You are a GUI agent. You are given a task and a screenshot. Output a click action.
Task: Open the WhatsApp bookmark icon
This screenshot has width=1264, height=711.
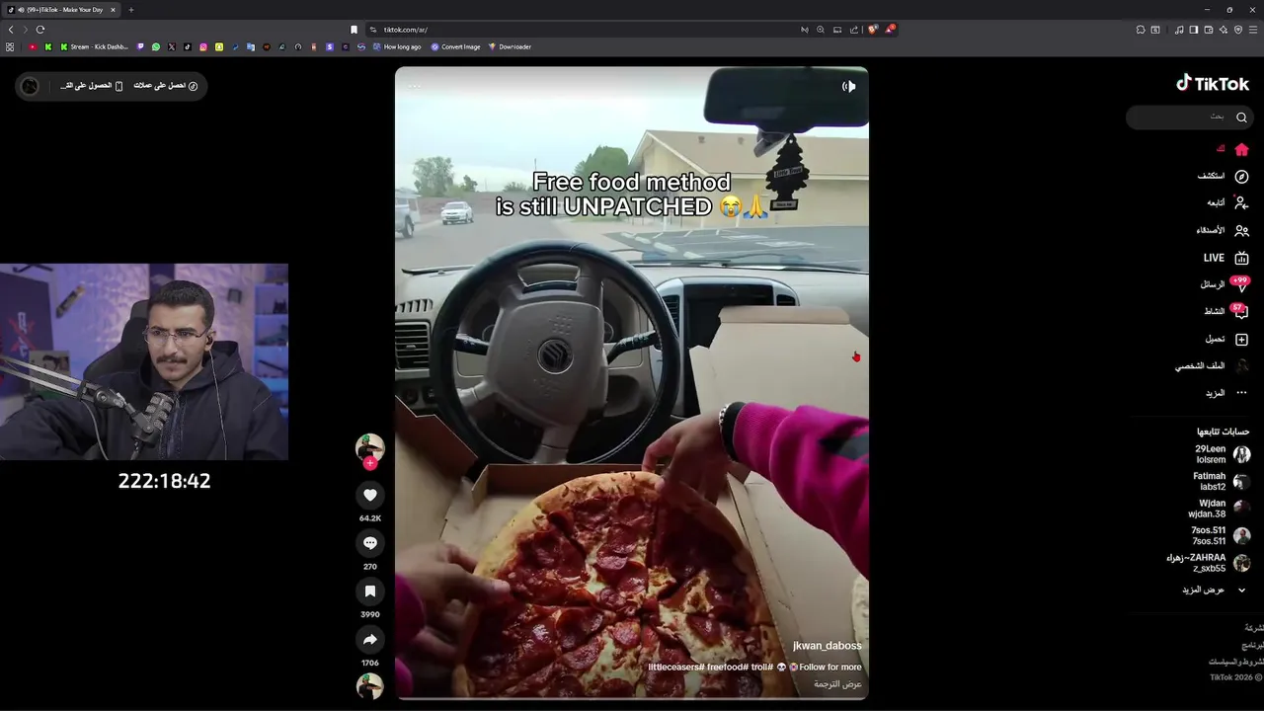point(156,46)
